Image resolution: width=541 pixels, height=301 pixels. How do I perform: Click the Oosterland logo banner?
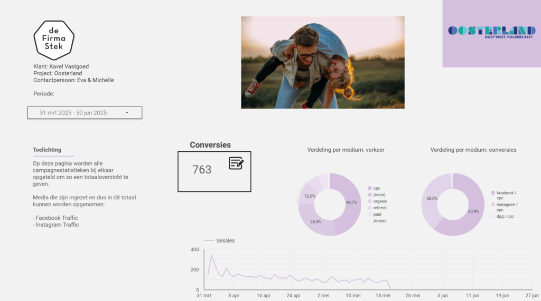coord(492,32)
